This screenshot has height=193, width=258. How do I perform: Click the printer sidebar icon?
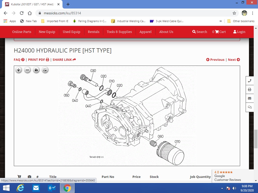250,89
